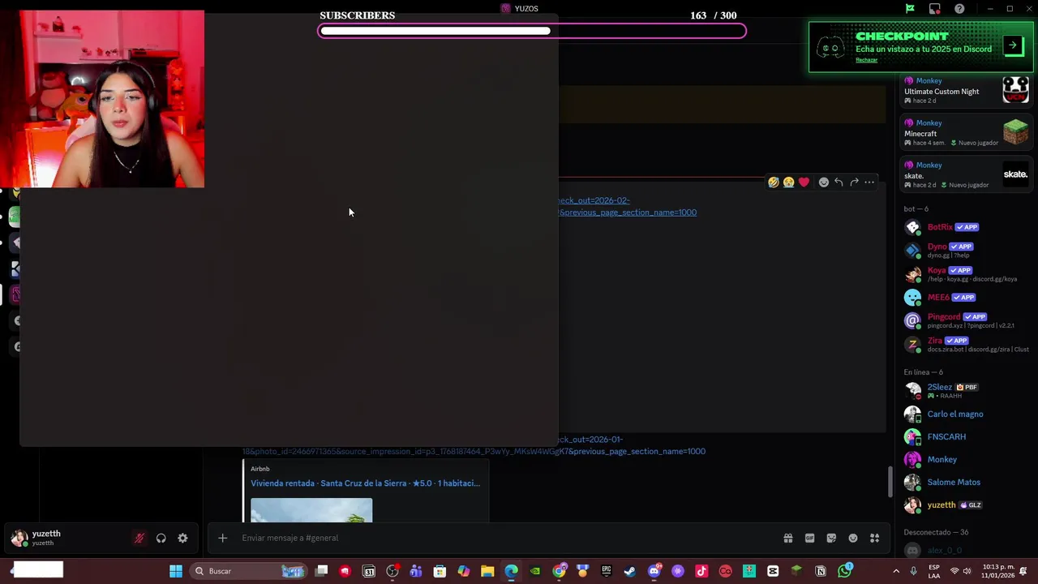Click the subscribers goal progress bar

(532, 31)
